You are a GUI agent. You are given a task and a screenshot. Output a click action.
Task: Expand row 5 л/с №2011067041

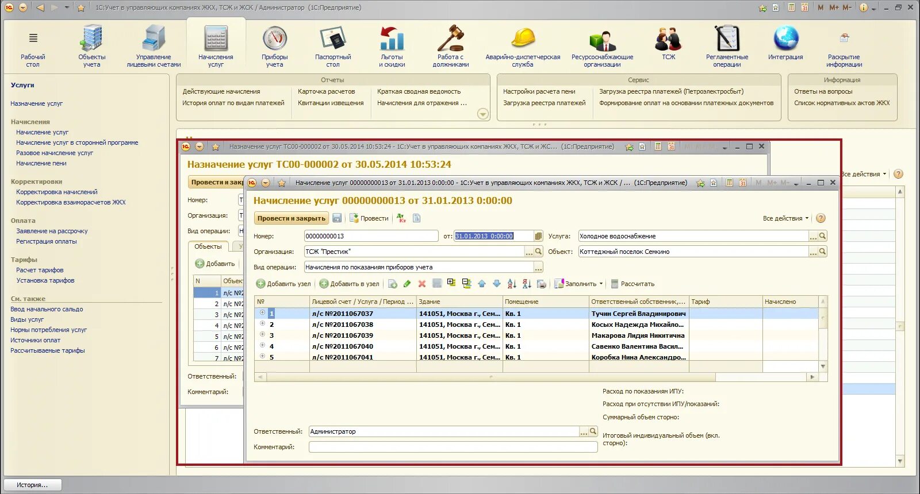click(x=262, y=356)
